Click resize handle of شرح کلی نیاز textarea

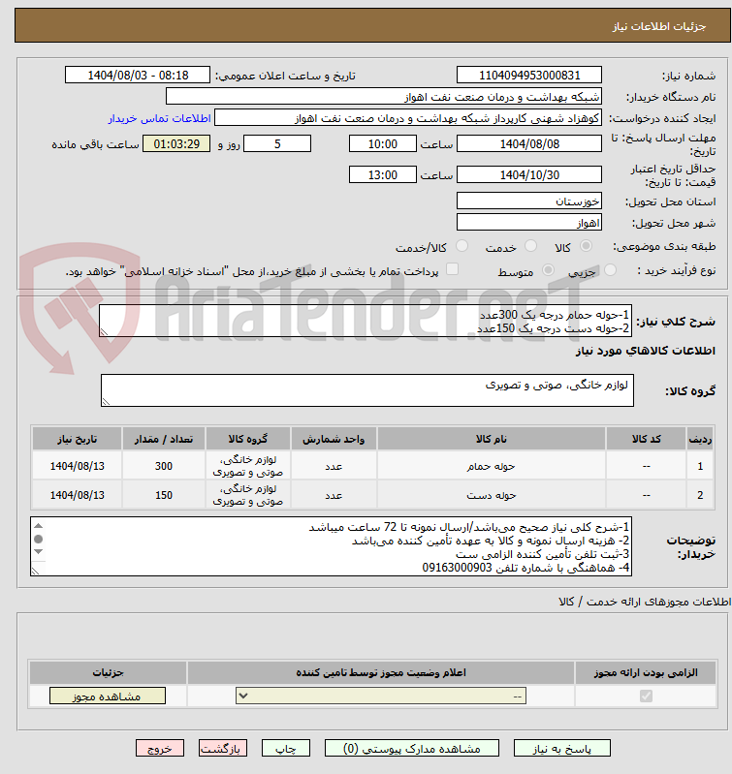[104, 332]
